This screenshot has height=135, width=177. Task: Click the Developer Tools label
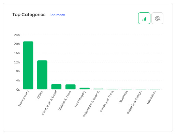107,101
